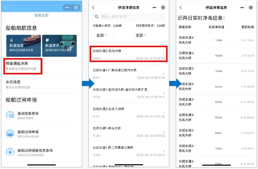Open 水位信息 entry
Screen dimensions: 258x169
coord(42,84)
